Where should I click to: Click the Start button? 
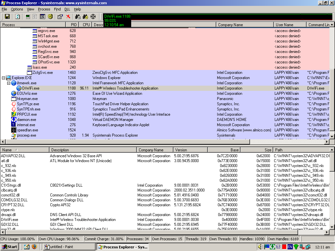pyautogui.click(x=9, y=247)
